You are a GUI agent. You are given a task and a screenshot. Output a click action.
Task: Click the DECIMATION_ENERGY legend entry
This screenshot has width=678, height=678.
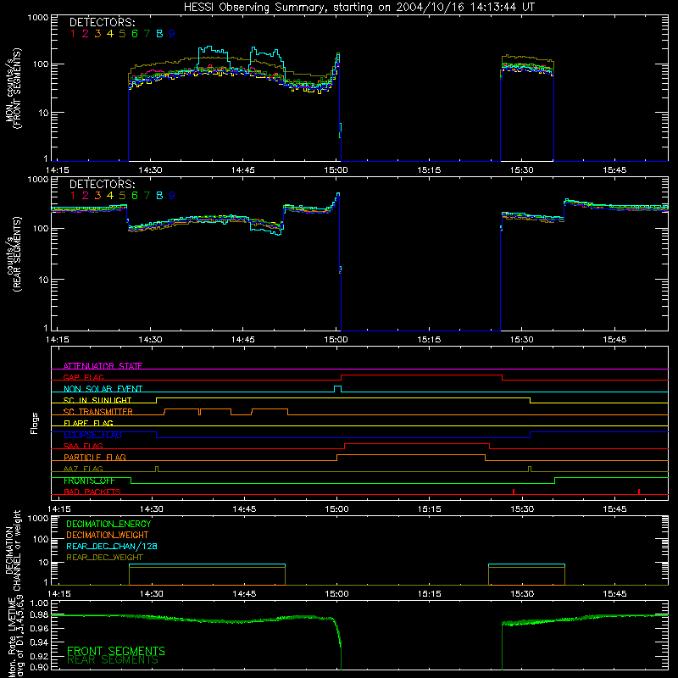pyautogui.click(x=108, y=524)
